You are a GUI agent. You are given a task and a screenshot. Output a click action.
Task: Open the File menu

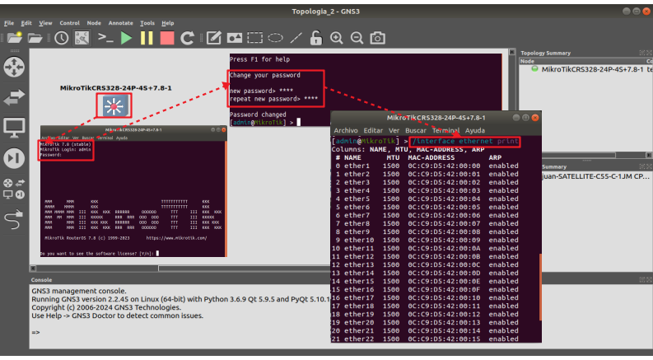tap(9, 23)
